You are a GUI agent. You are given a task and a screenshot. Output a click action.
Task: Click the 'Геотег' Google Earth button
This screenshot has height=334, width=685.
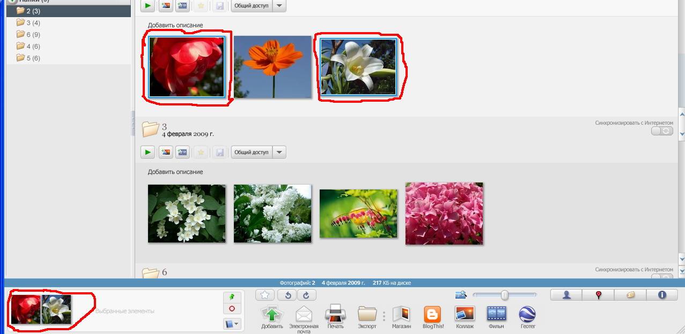click(528, 317)
